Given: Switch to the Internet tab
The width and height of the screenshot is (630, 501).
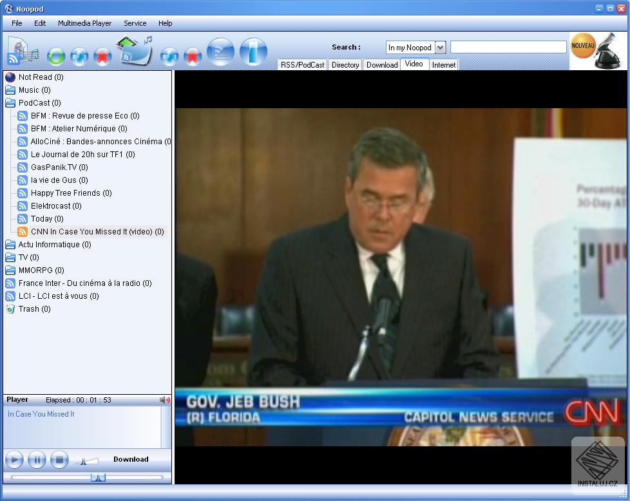Looking at the screenshot, I should tap(444, 64).
